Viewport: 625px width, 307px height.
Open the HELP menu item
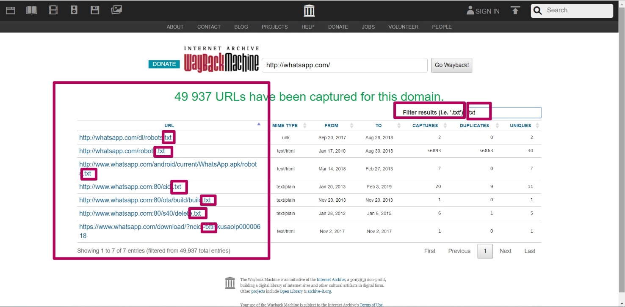click(308, 27)
